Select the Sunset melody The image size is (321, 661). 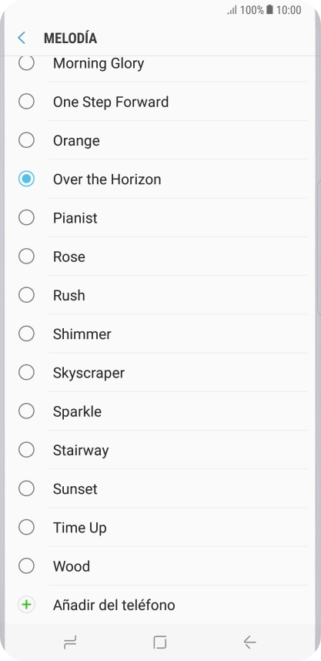tap(160, 489)
